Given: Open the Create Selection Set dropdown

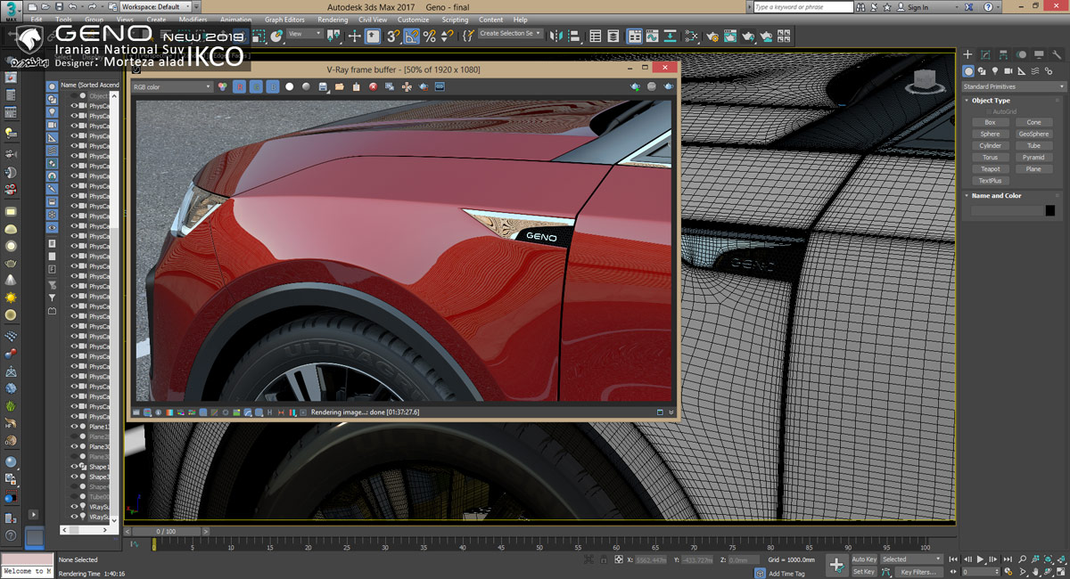Looking at the screenshot, I should click(x=510, y=34).
